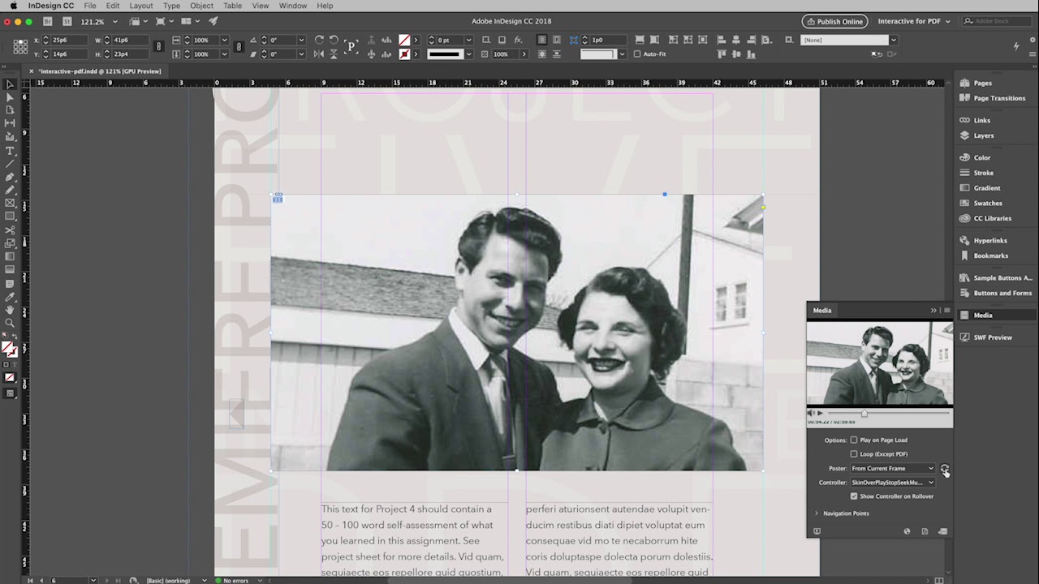The width and height of the screenshot is (1039, 584).
Task: Play the video in Media panel
Action: [x=820, y=413]
